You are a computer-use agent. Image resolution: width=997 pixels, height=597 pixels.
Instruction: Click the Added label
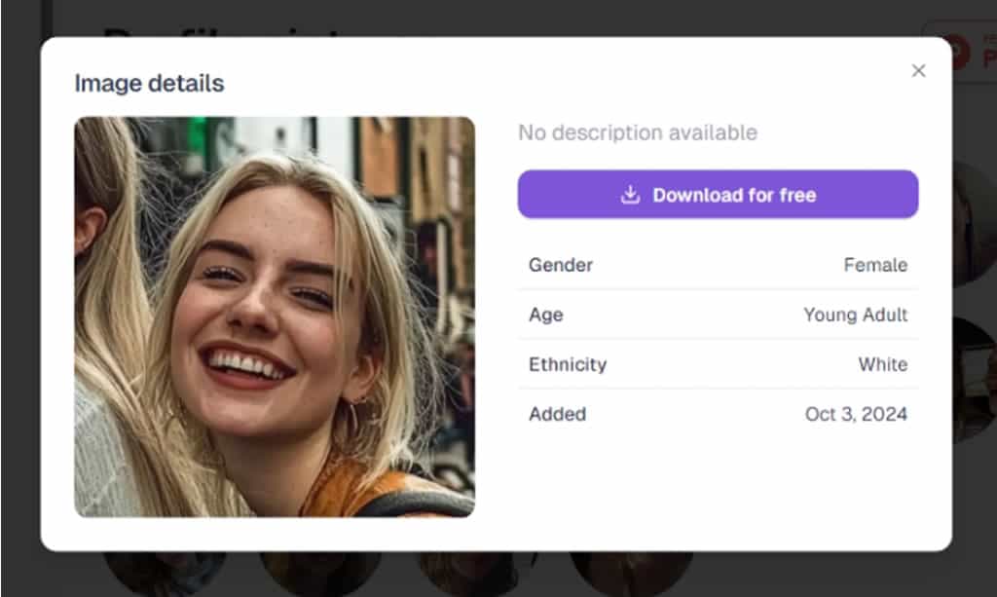pyautogui.click(x=558, y=414)
